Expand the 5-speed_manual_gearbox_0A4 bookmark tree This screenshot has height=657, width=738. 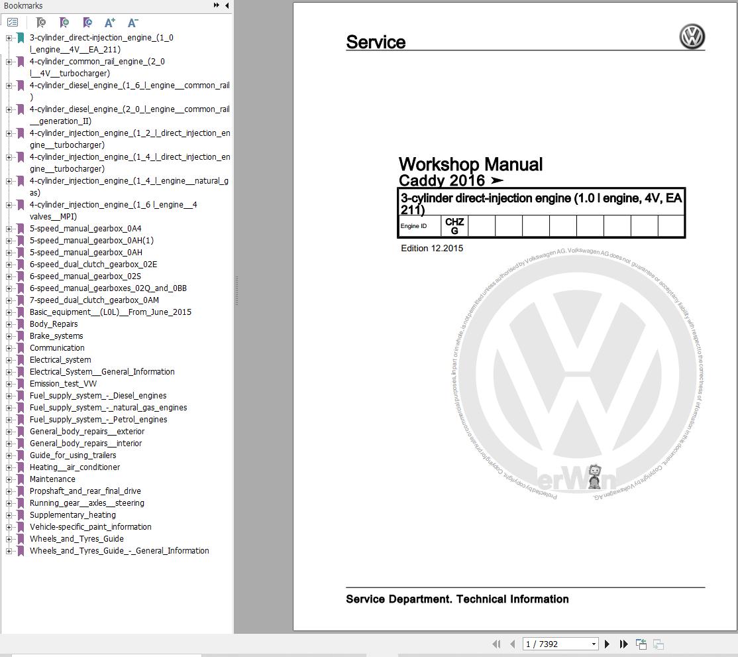click(x=9, y=229)
